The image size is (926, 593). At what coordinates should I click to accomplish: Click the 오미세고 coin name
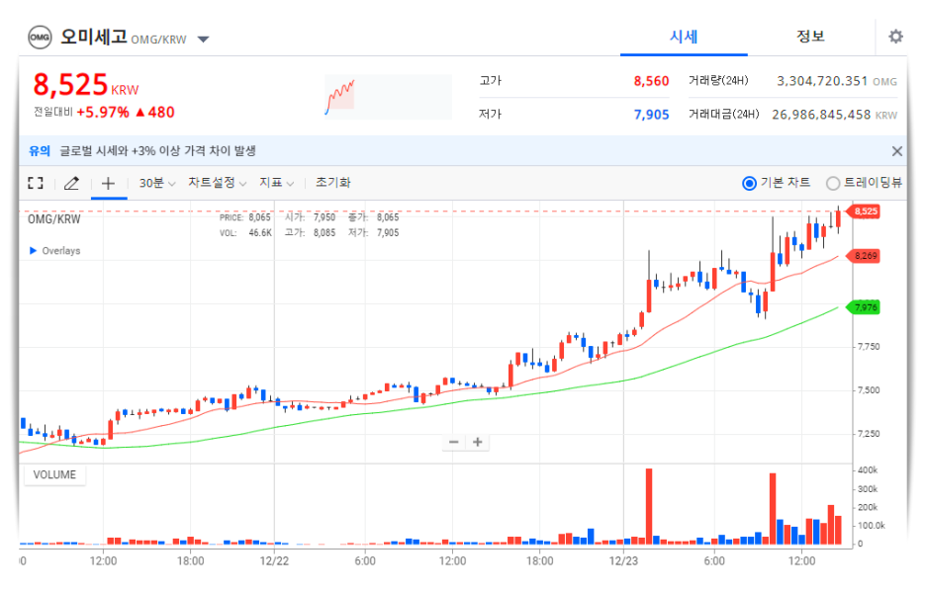tap(93, 37)
